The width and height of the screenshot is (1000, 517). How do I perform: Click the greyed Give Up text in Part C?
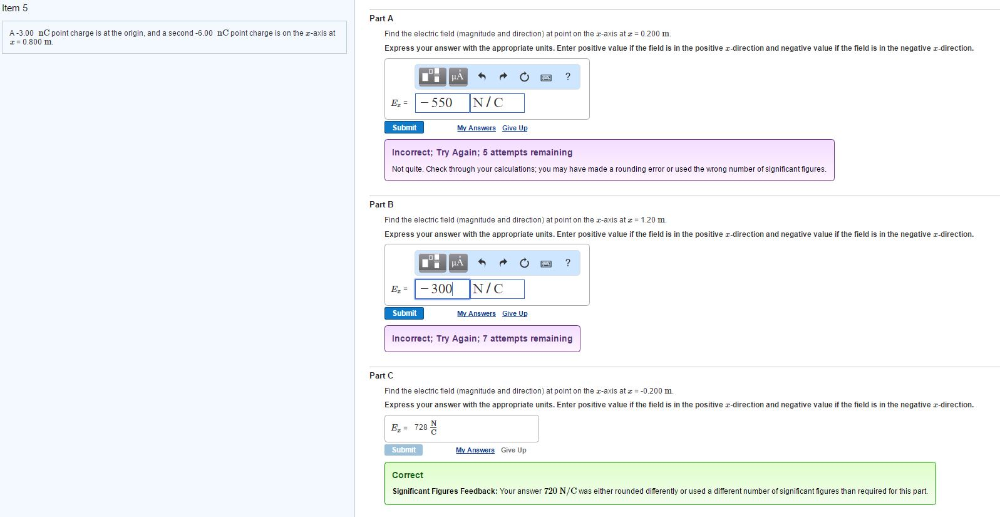[x=513, y=450]
